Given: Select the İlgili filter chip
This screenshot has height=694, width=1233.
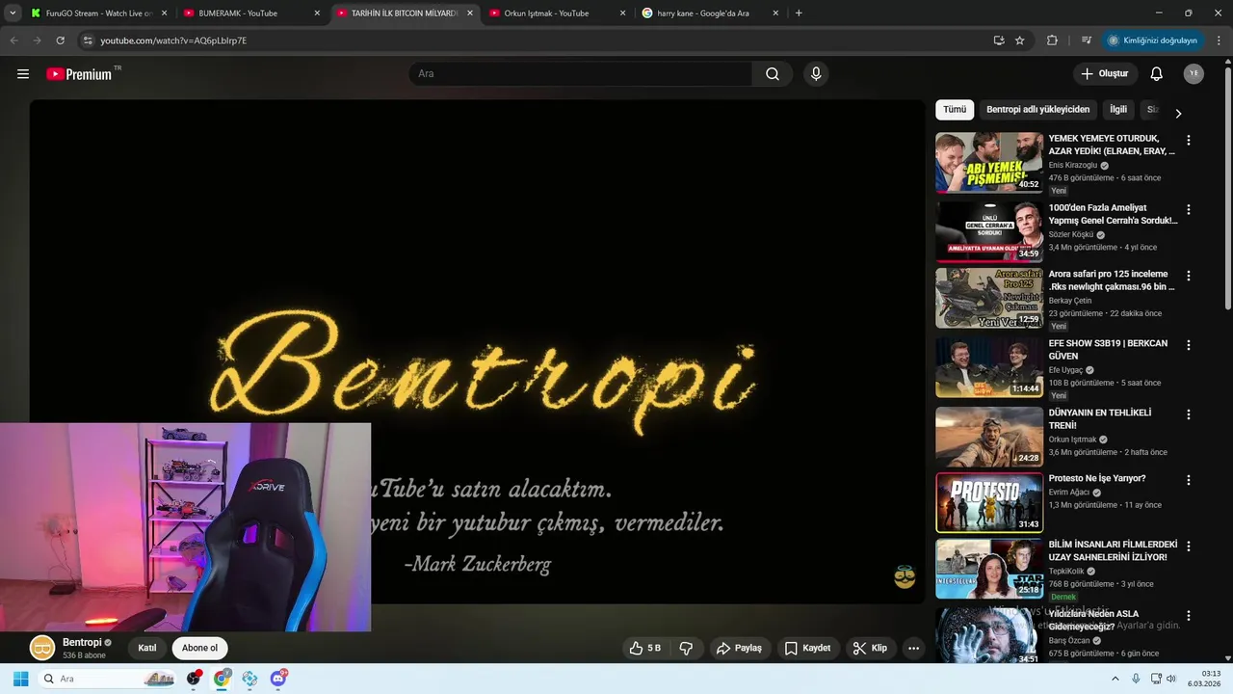Looking at the screenshot, I should 1117,110.
